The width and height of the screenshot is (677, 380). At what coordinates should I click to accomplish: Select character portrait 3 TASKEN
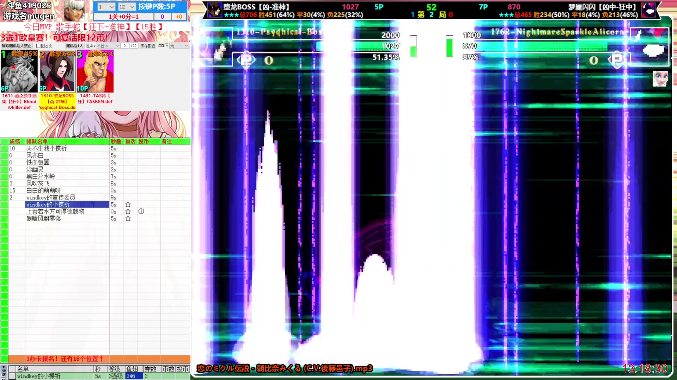click(95, 71)
